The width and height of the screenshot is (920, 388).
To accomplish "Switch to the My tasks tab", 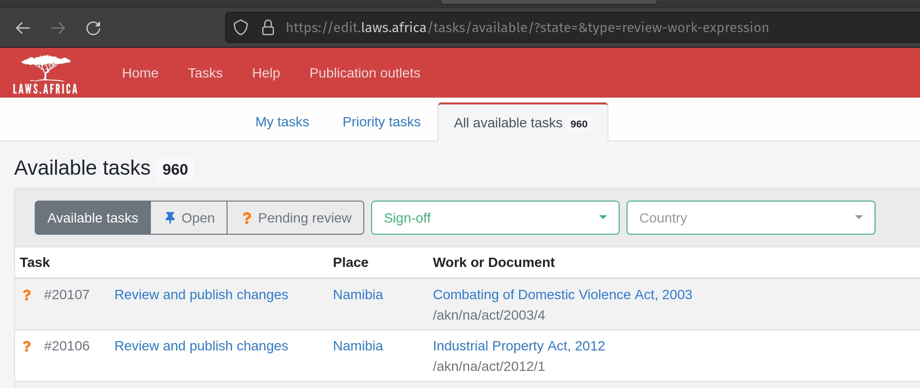I will coord(282,122).
